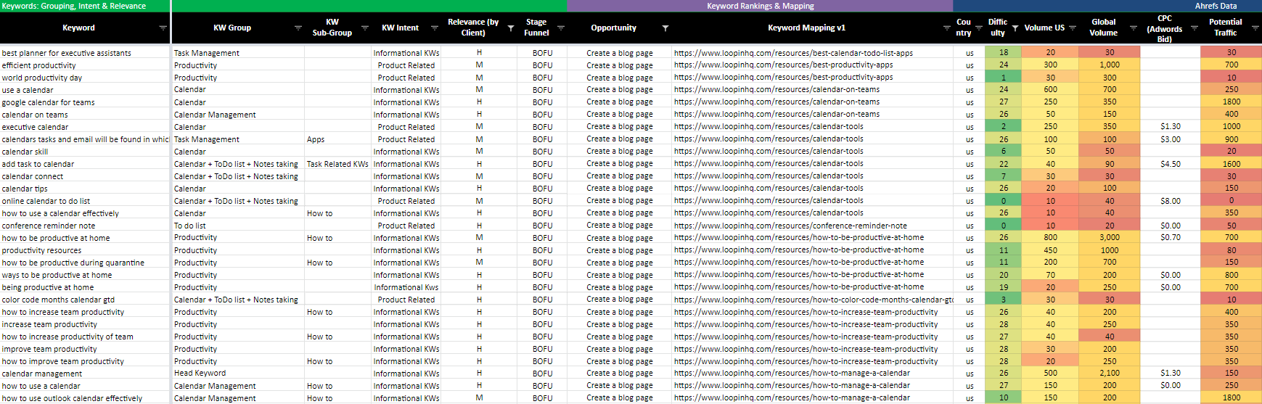Select the 'Apps' sub-group cell
The image size is (1262, 404).
pos(337,139)
